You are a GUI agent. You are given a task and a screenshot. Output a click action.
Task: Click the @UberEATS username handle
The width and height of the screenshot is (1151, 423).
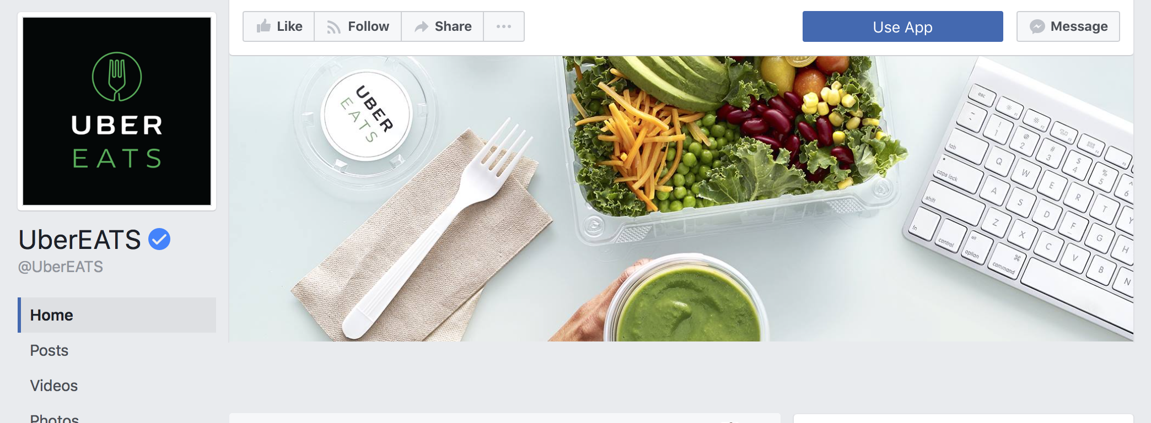(61, 267)
